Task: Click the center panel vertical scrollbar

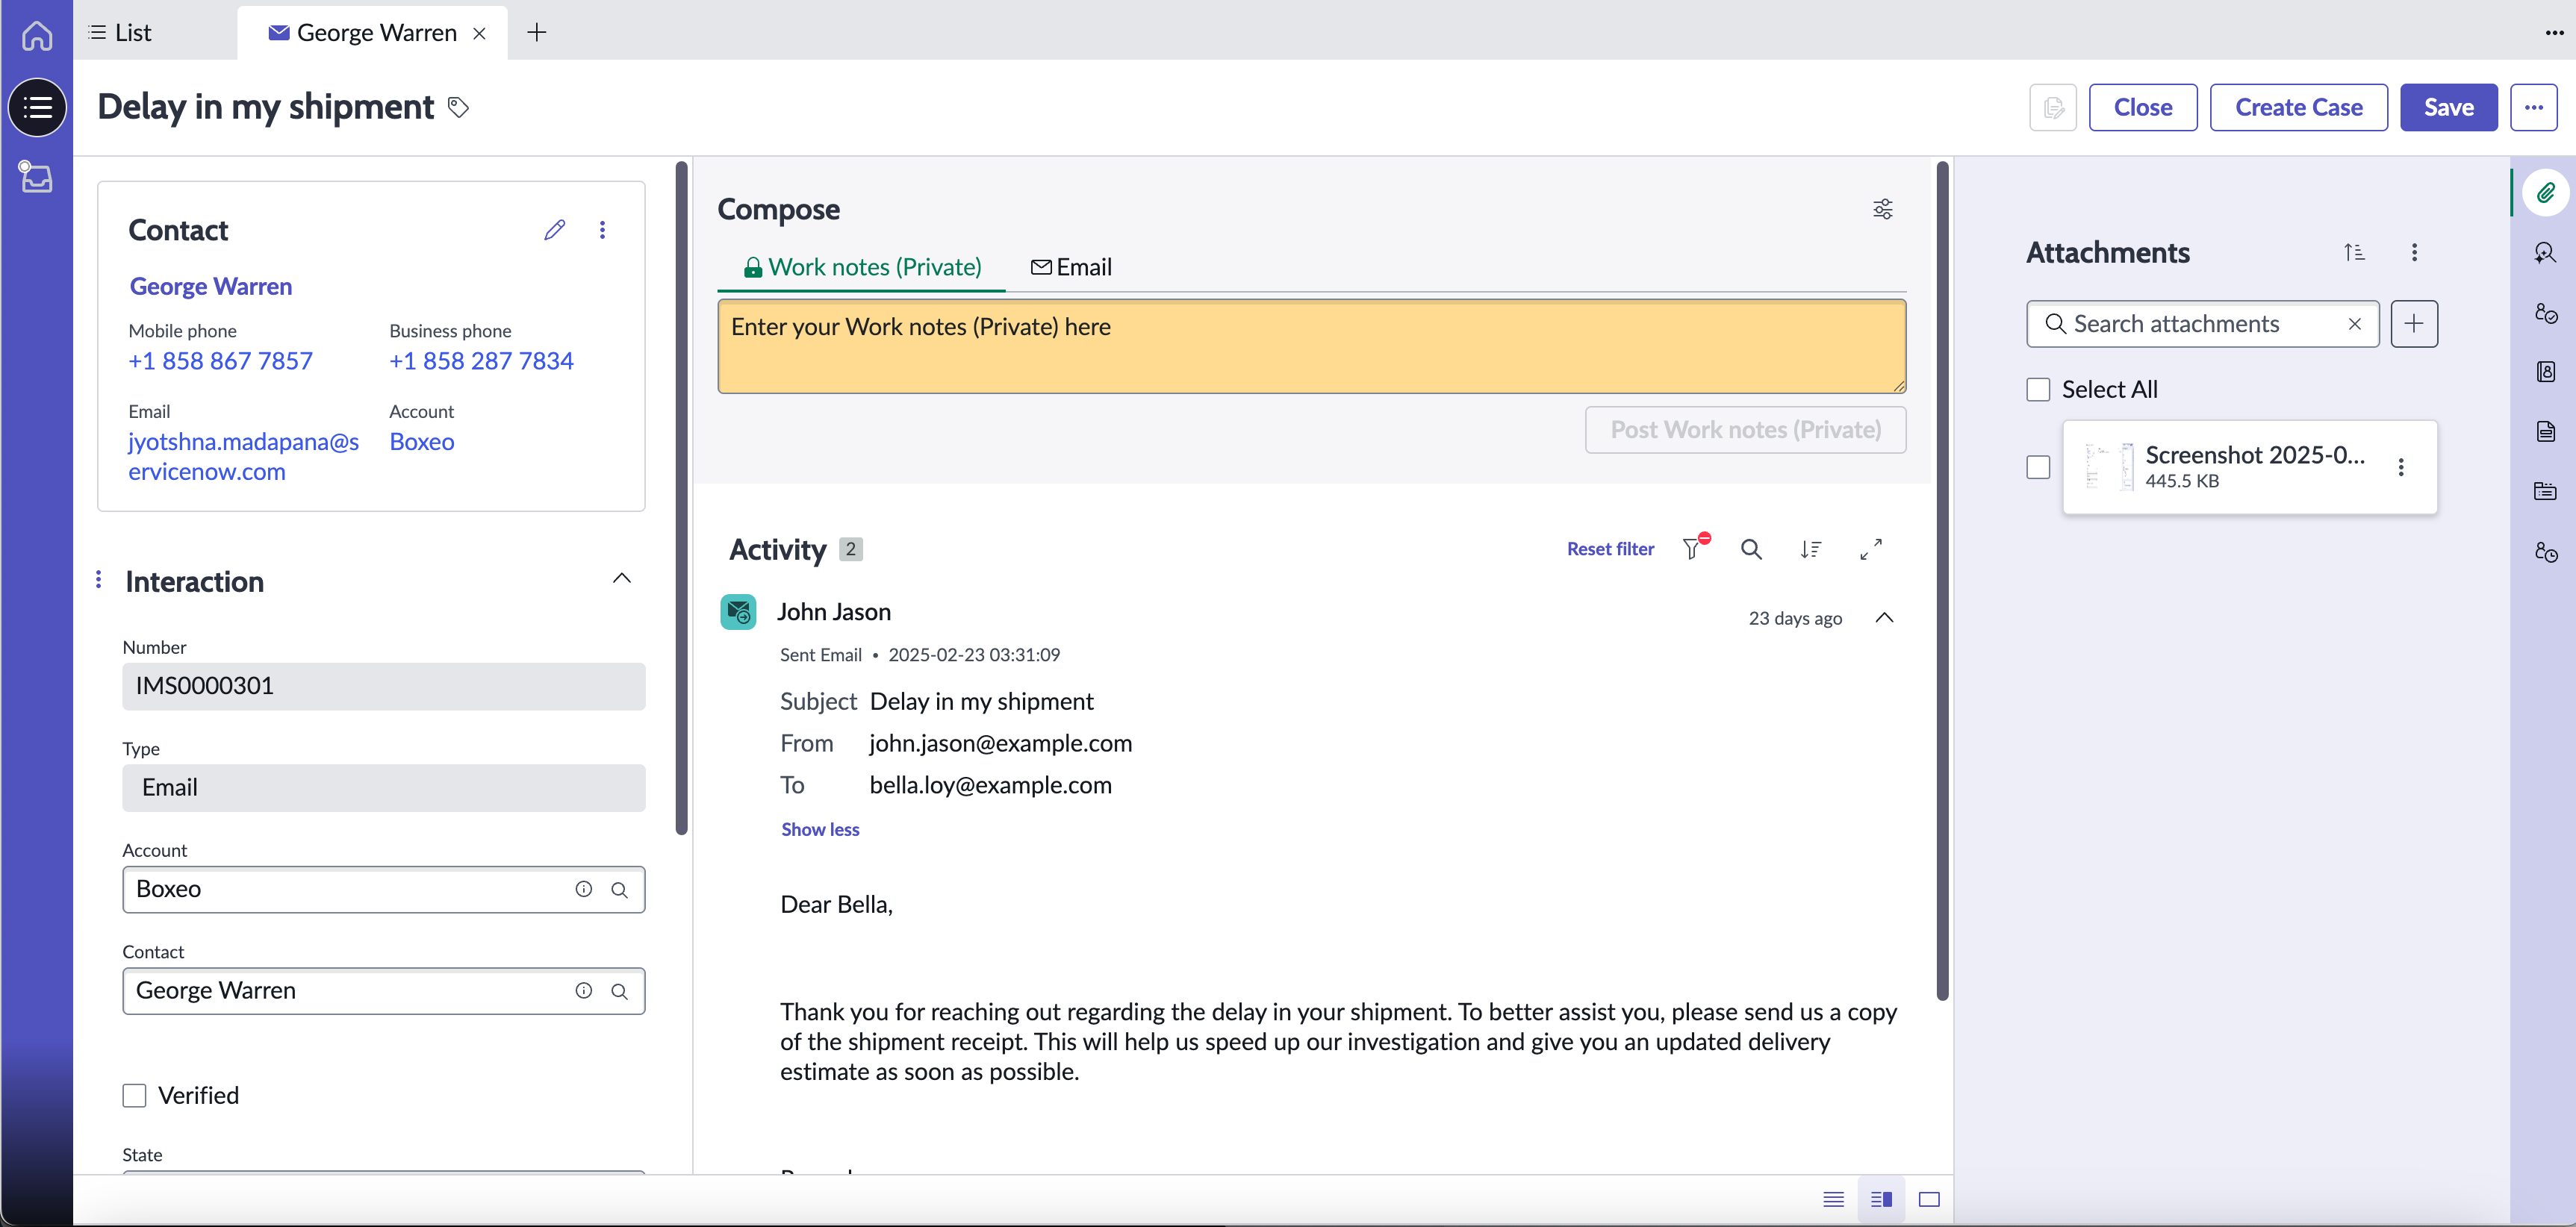Action: pos(1943,581)
